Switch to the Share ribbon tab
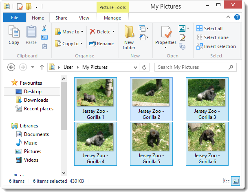Image resolution: width=251 pixels, height=195 pixels. click(62, 18)
